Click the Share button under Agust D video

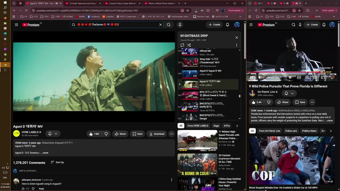point(120,134)
